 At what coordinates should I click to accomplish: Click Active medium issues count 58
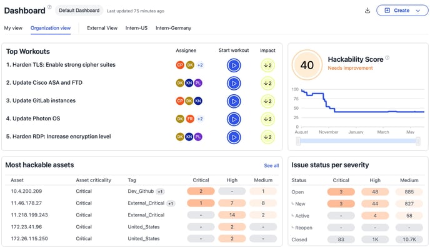(x=409, y=216)
